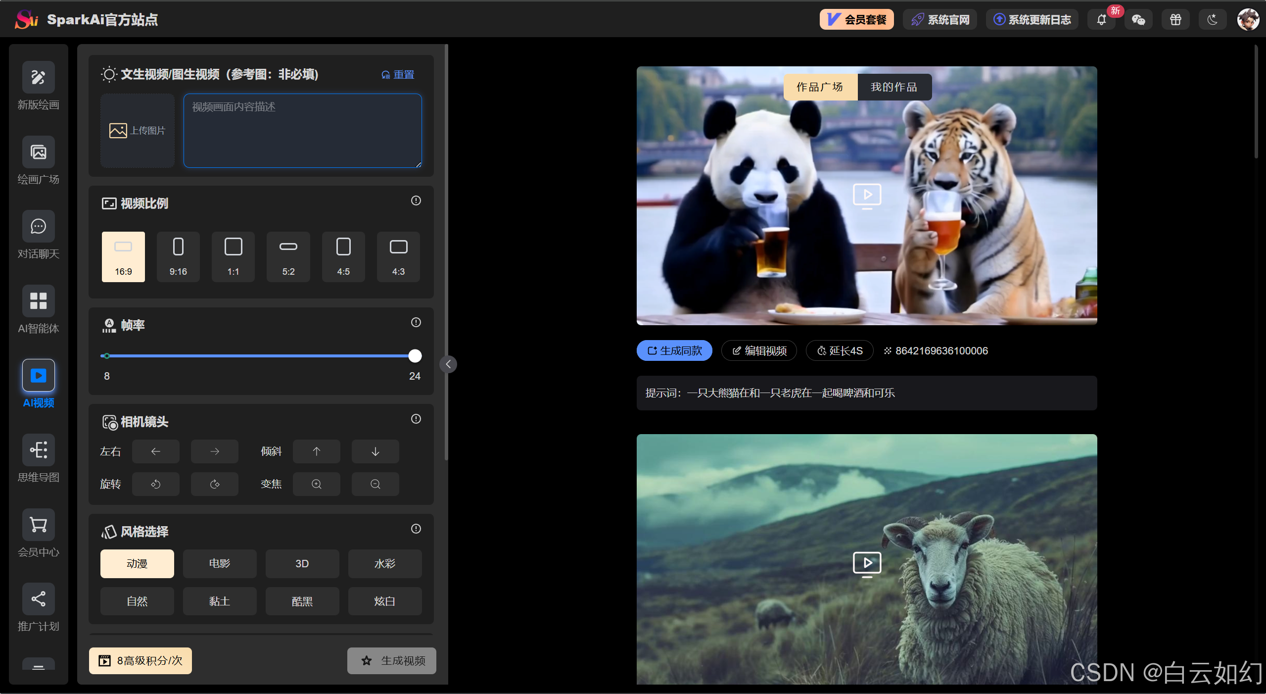The image size is (1266, 694).
Task: Open 思维导图 mind map icon
Action: point(38,450)
